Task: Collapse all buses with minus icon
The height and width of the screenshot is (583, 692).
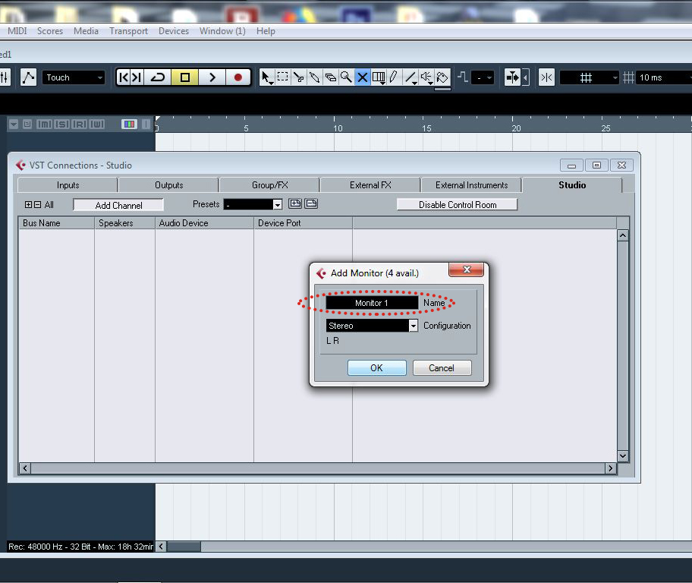Action: click(x=37, y=204)
